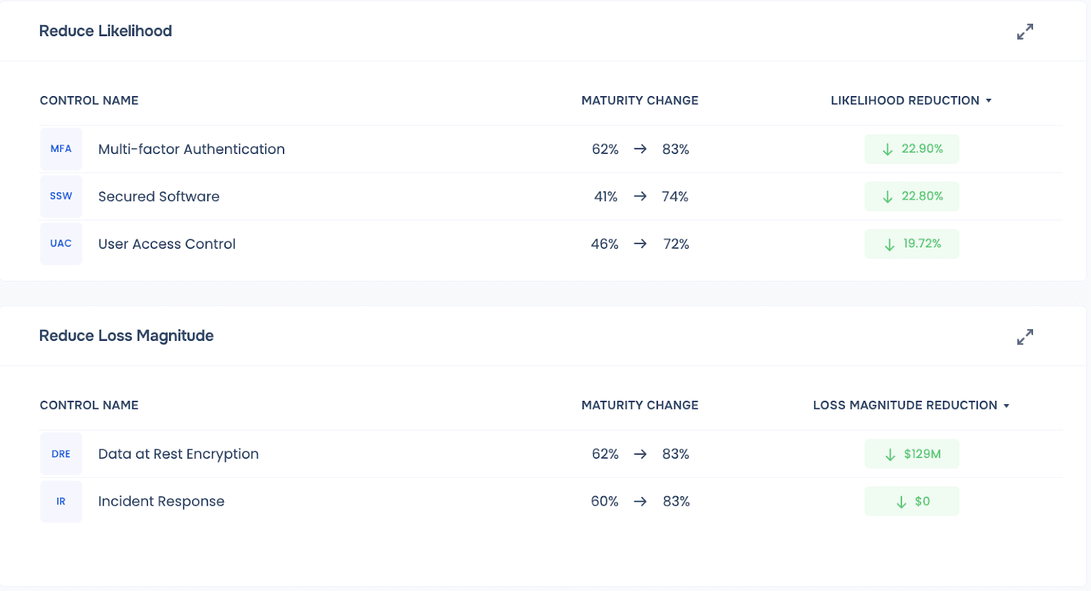Select User Access Control row

pyautogui.click(x=167, y=244)
